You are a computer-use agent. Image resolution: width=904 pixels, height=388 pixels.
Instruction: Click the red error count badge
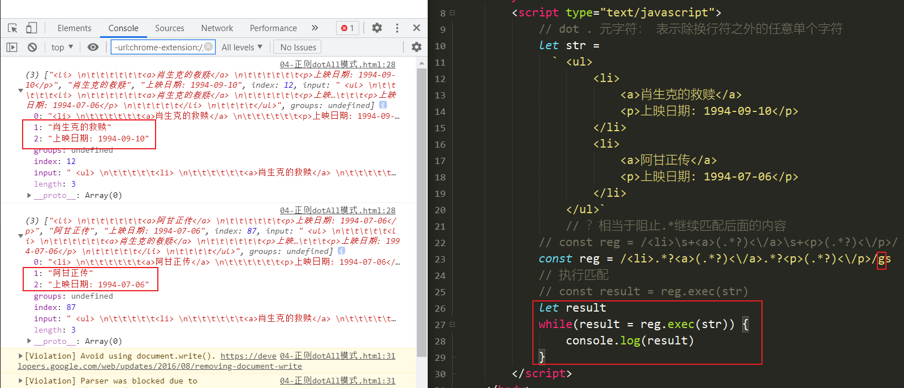tap(347, 28)
